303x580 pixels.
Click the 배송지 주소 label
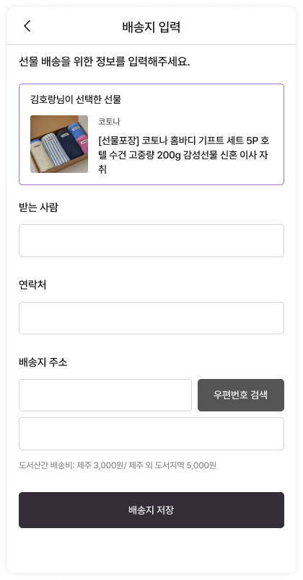(x=43, y=362)
